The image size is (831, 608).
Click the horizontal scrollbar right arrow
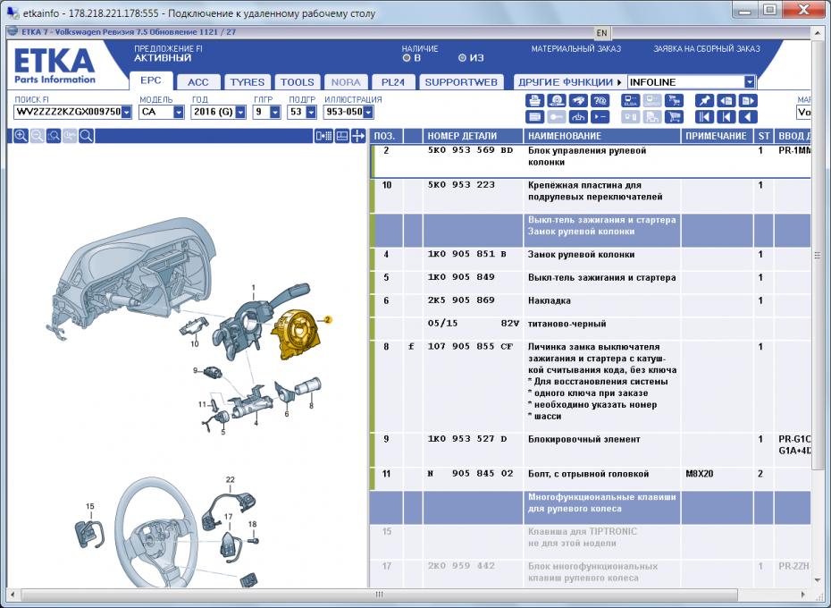[x=802, y=595]
